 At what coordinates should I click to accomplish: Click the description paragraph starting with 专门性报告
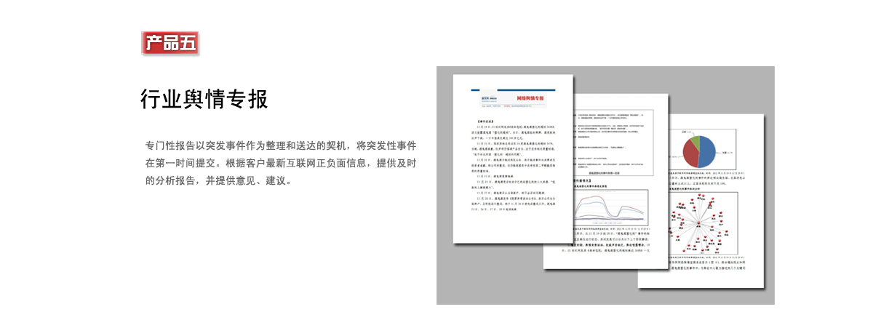click(x=281, y=162)
